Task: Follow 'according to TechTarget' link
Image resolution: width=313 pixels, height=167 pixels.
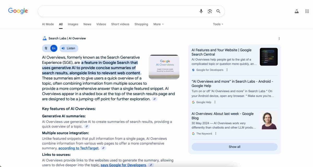Action: (79, 148)
